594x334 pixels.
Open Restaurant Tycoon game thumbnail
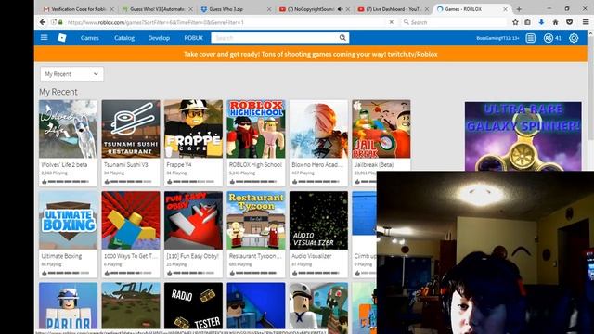(256, 221)
